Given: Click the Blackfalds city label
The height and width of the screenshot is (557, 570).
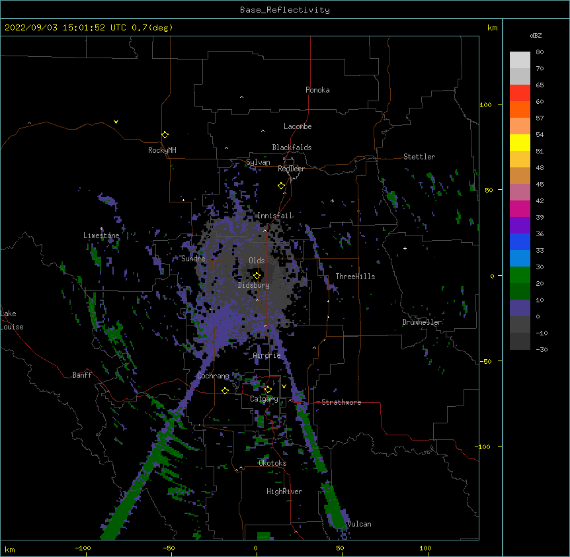Looking at the screenshot, I should [292, 148].
